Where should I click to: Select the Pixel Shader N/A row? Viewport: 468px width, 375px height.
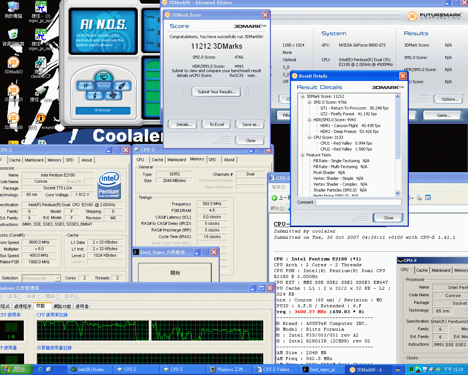point(329,172)
